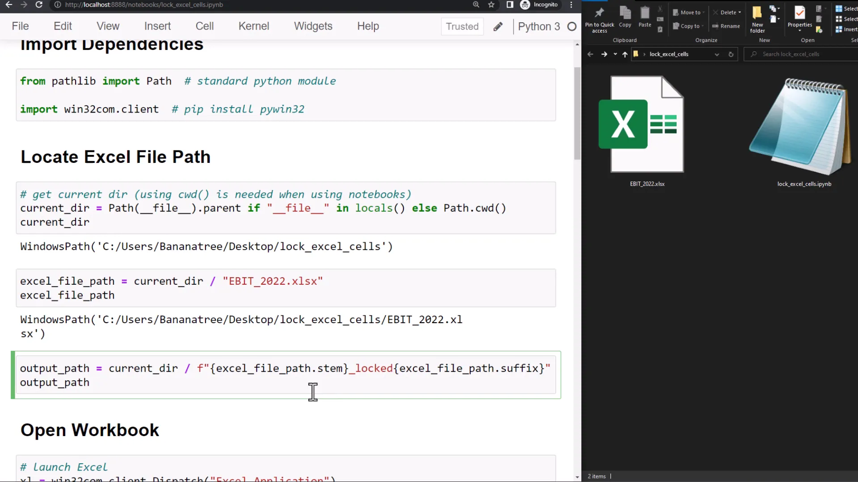Click the kernel status circle next to Python 3
Screen dimensions: 858x482
pyautogui.click(x=572, y=26)
